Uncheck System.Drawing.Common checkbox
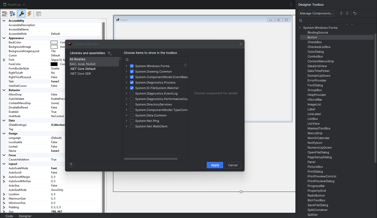 coord(132,72)
